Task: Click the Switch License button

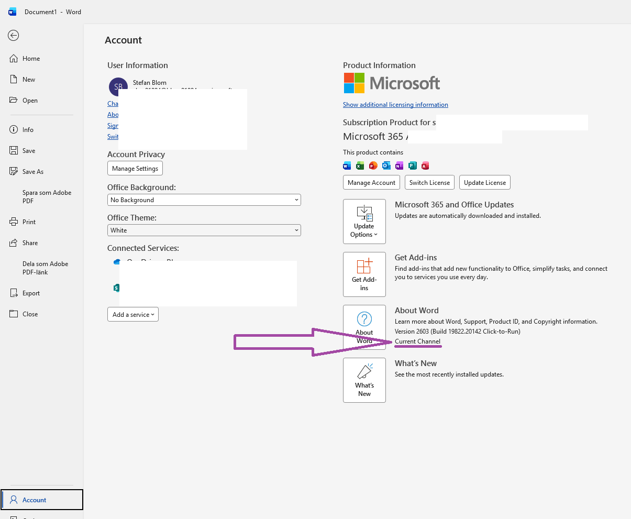Action: click(429, 183)
